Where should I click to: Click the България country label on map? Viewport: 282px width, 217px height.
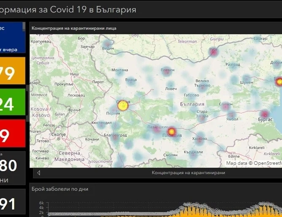point(192,104)
